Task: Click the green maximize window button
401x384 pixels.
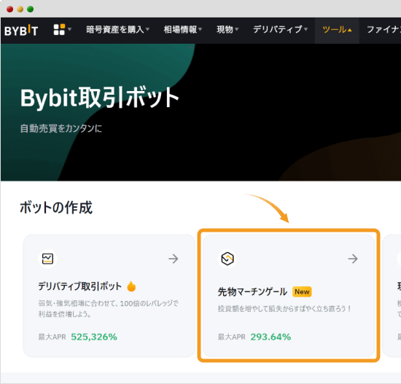Action: (31, 9)
